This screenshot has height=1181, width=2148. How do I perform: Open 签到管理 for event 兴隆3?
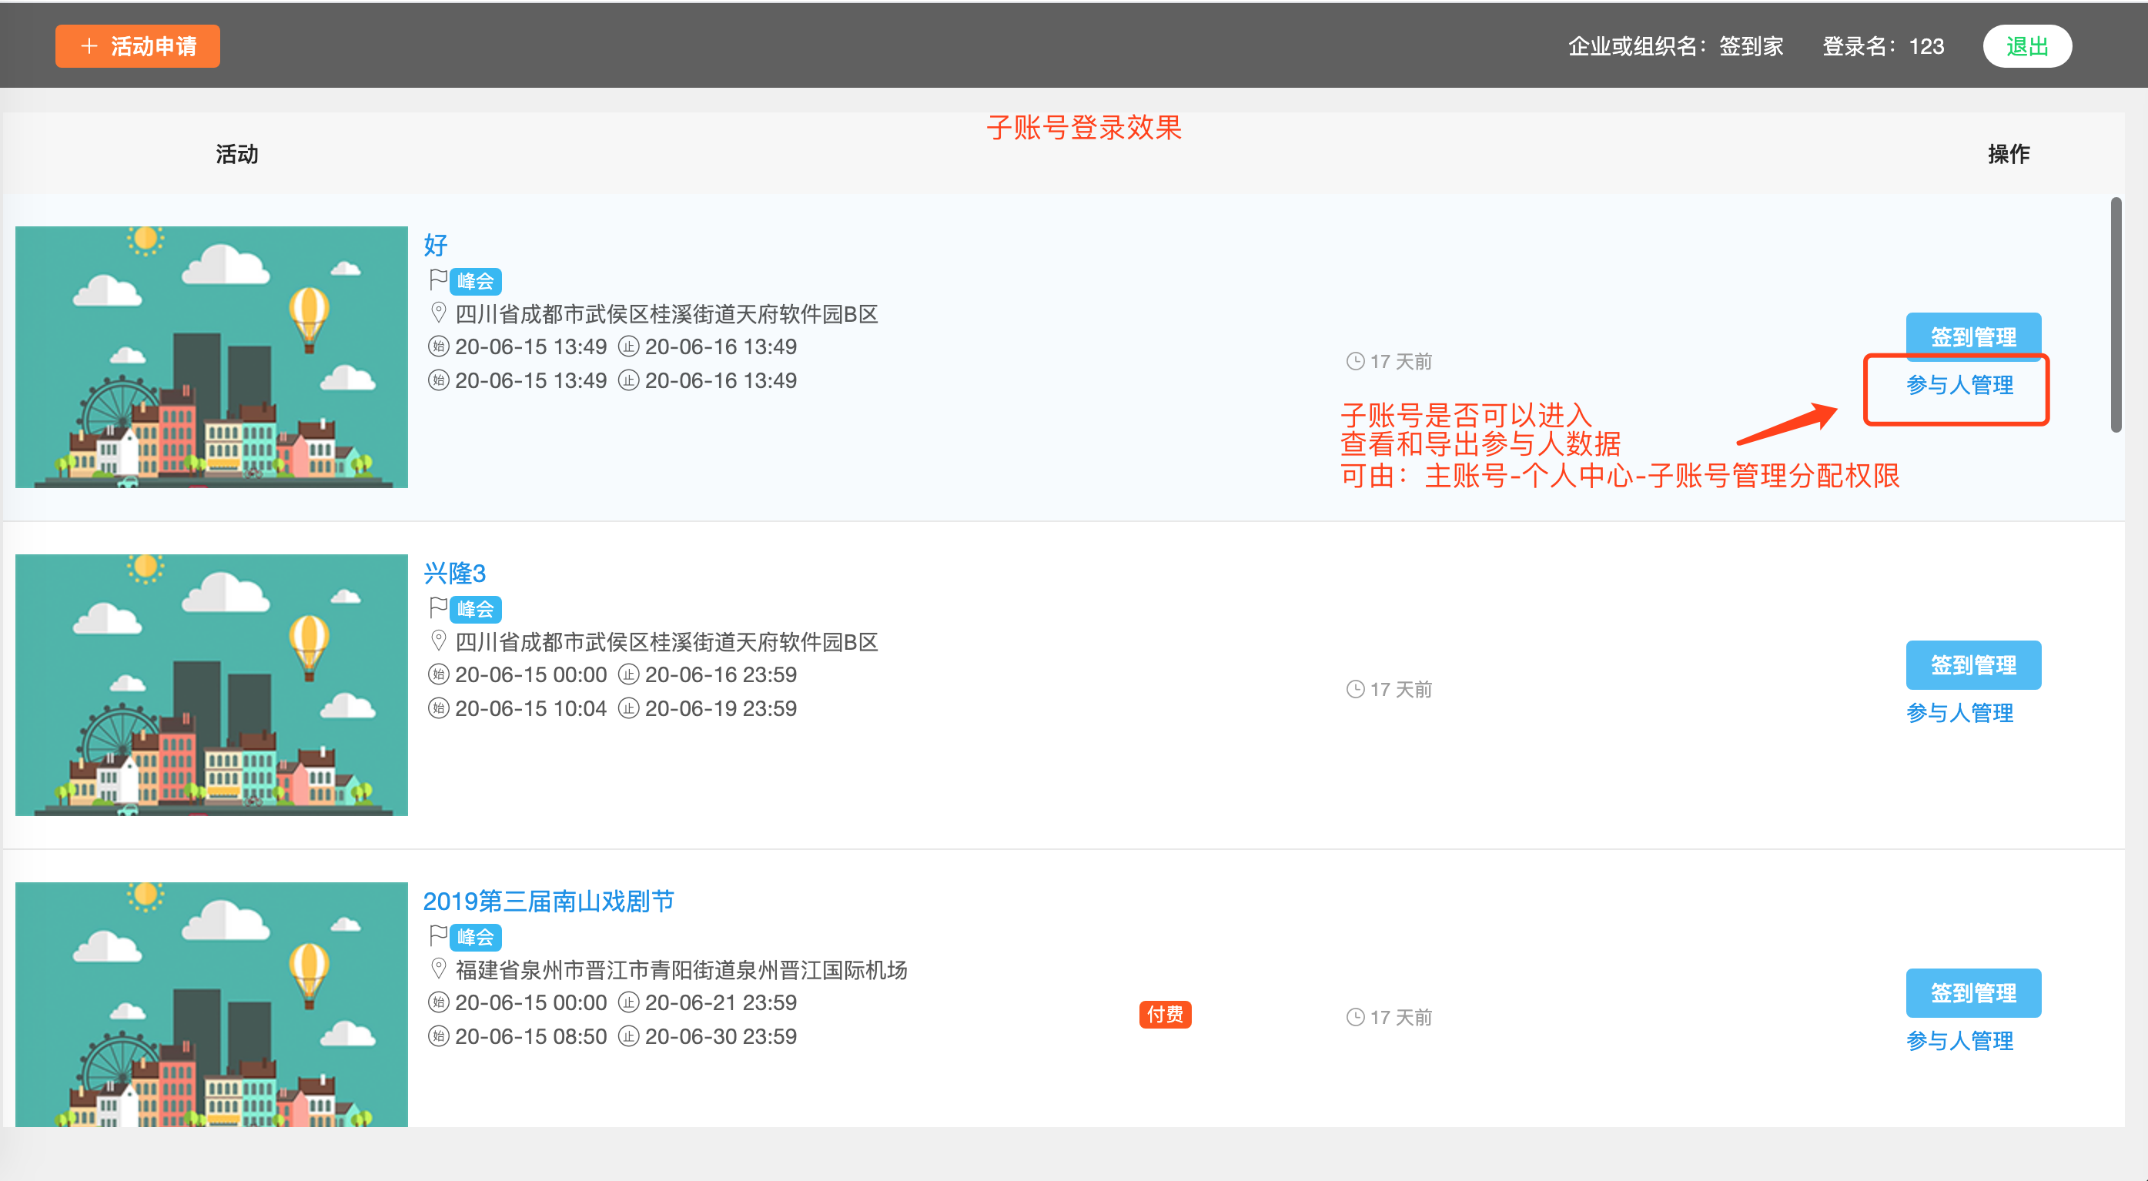1973,664
